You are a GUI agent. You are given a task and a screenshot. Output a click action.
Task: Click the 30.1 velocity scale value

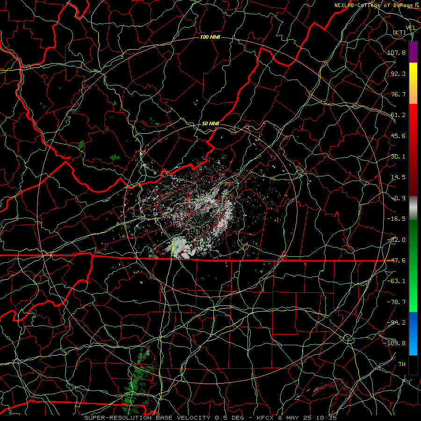click(398, 157)
